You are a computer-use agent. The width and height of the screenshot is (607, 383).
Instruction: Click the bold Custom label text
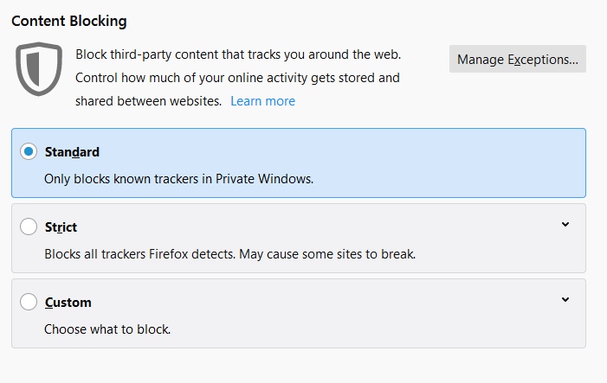[68, 303]
